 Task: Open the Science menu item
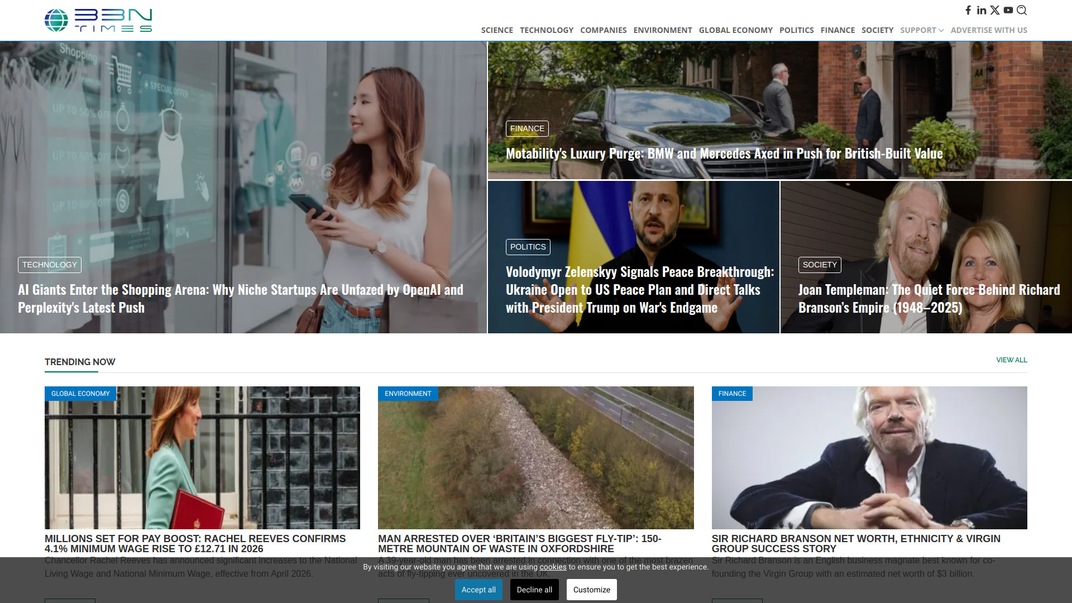[x=497, y=30]
